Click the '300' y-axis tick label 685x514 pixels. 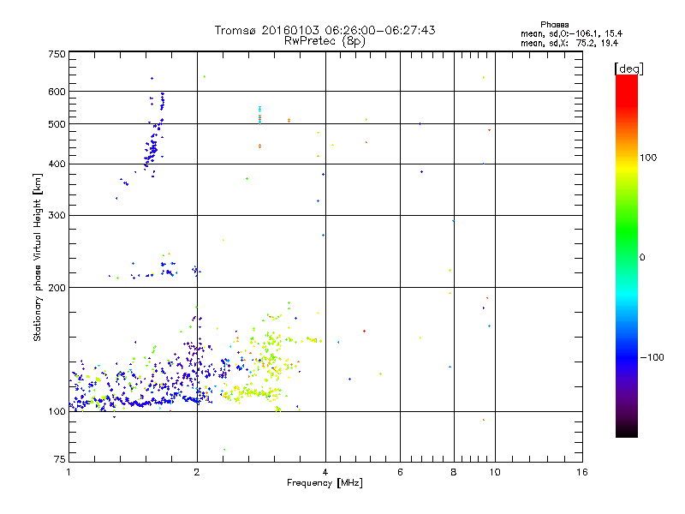57,216
